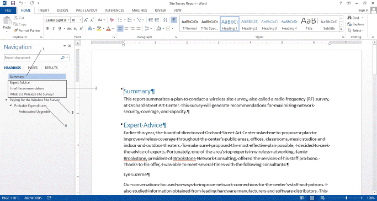Apply the Heading 2 style
This screenshot has height=201, width=377.
249,24
